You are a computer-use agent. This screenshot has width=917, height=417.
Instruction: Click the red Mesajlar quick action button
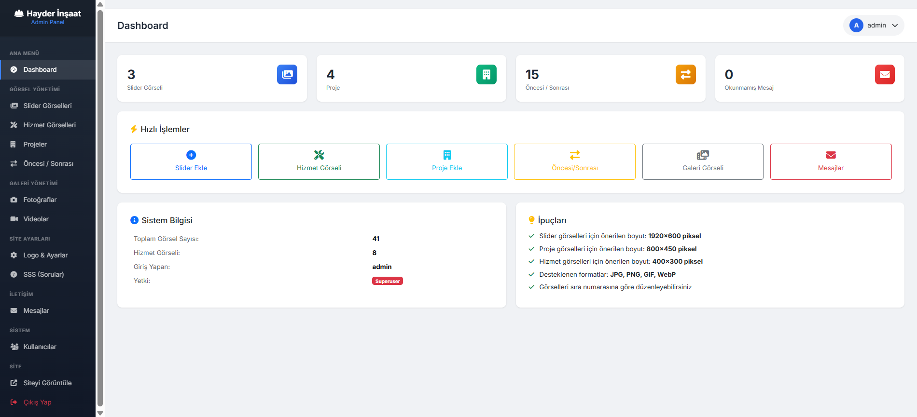tap(831, 161)
